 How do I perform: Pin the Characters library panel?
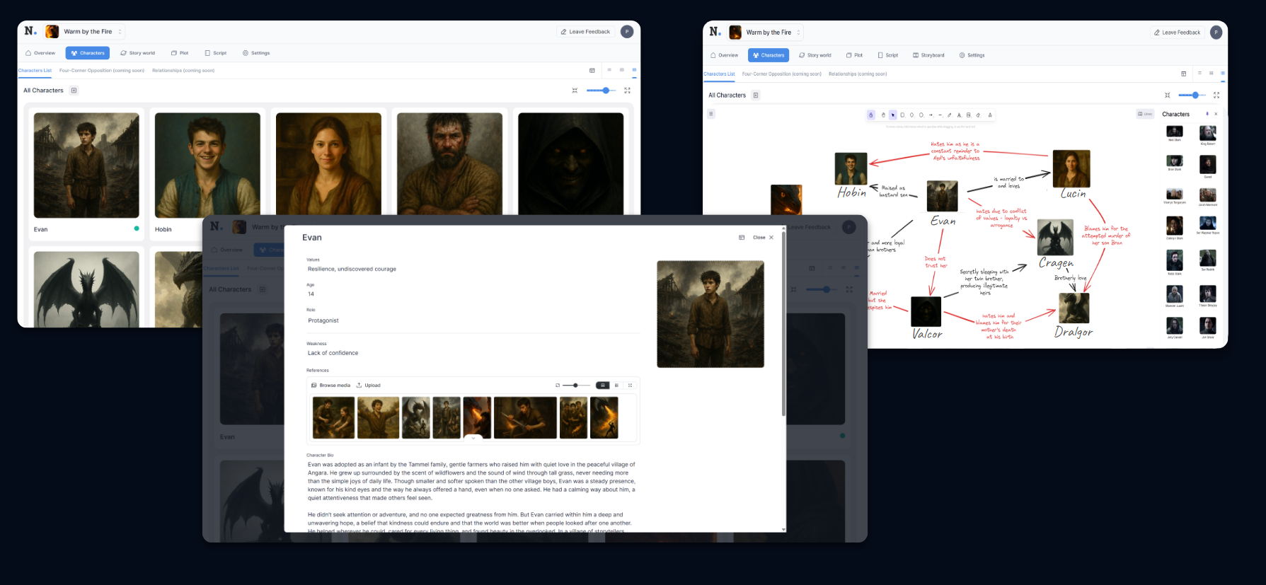tap(1207, 114)
